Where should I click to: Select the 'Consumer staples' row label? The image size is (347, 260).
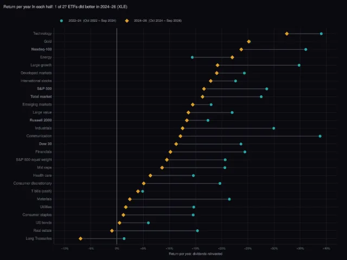pos(37,214)
